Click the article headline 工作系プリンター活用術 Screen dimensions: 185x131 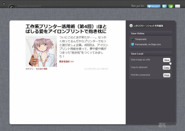click(x=66, y=29)
